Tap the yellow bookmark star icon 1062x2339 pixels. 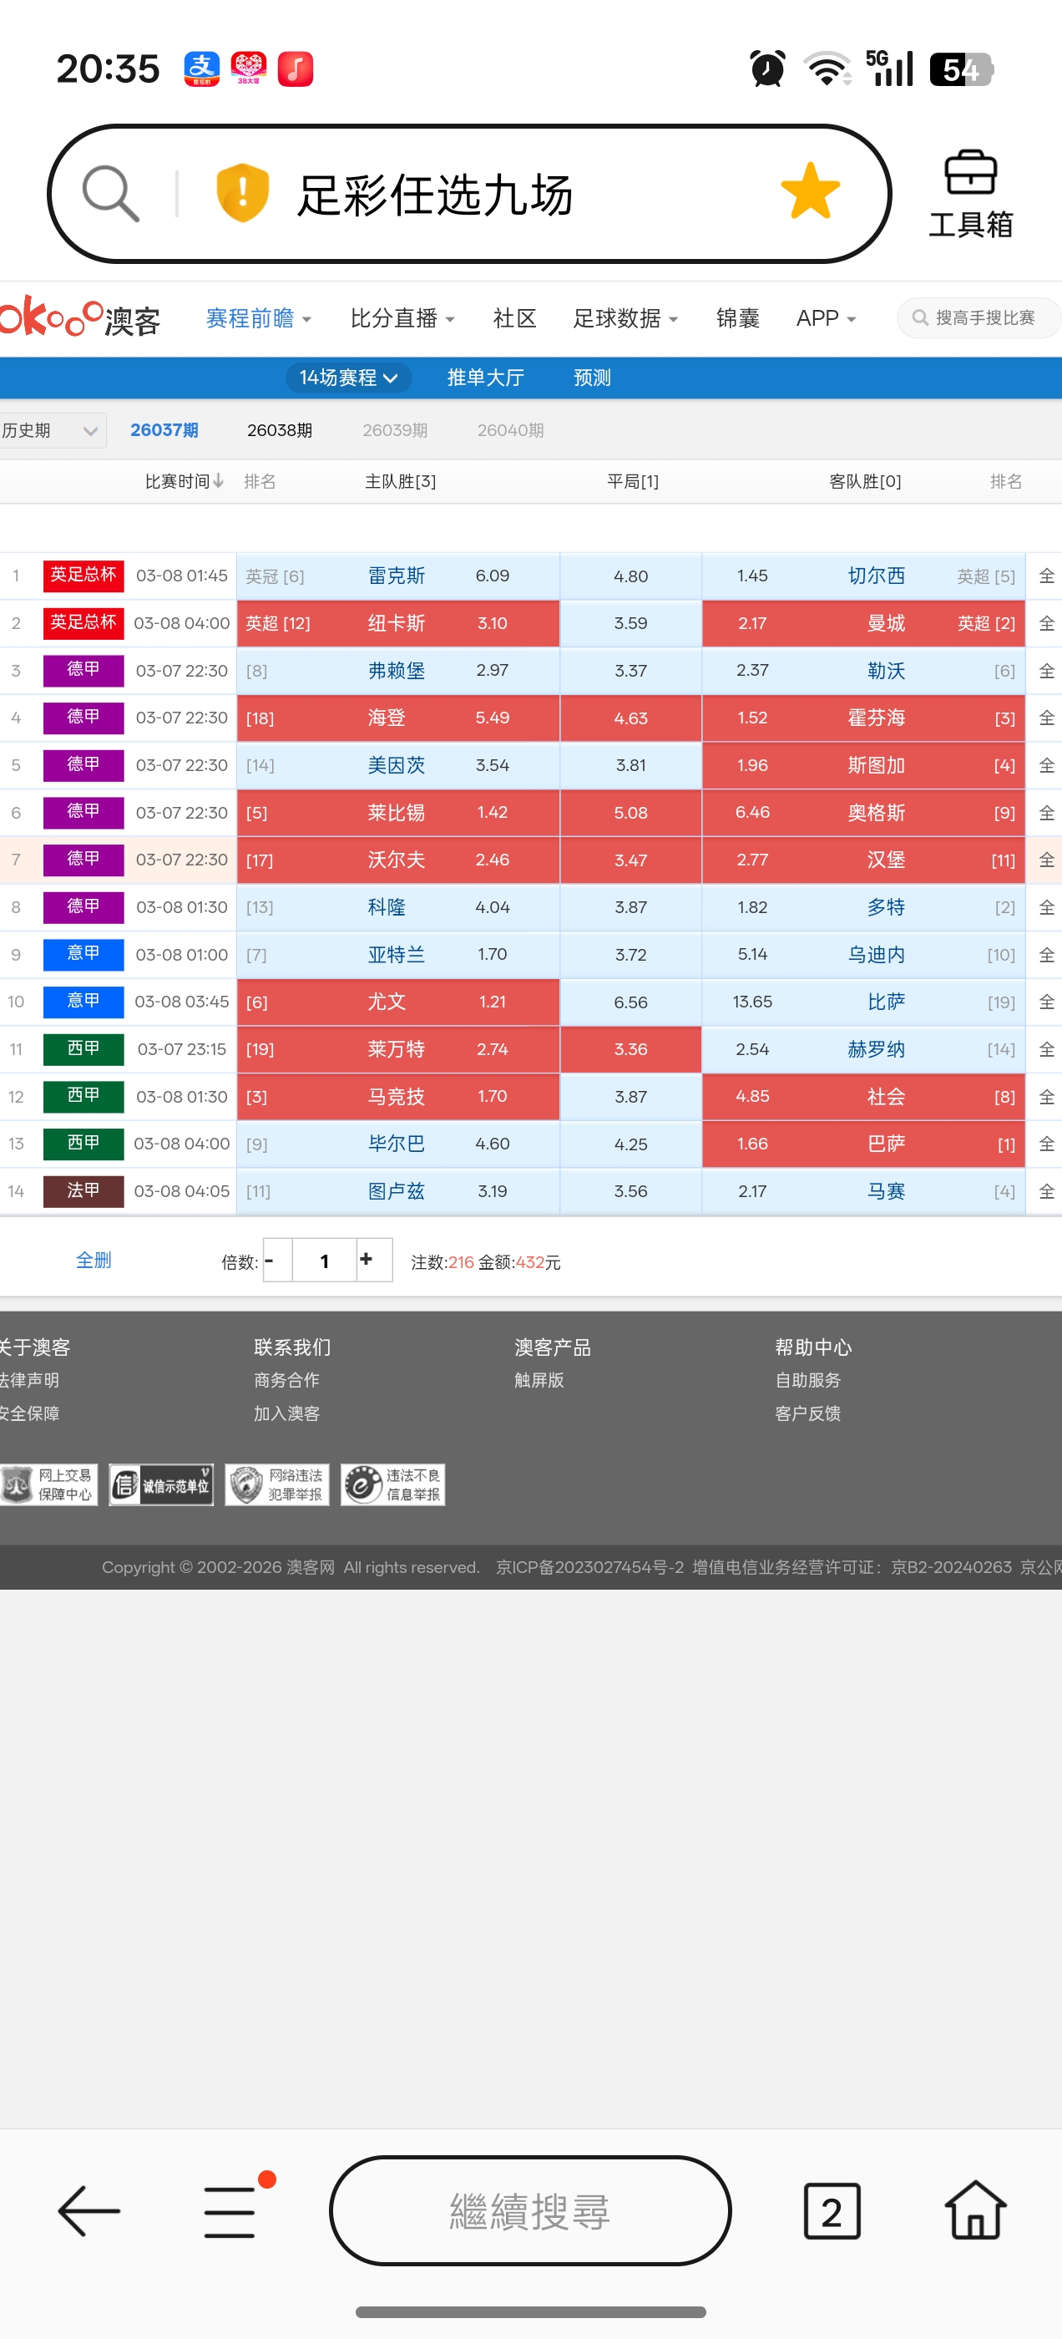pos(809,192)
